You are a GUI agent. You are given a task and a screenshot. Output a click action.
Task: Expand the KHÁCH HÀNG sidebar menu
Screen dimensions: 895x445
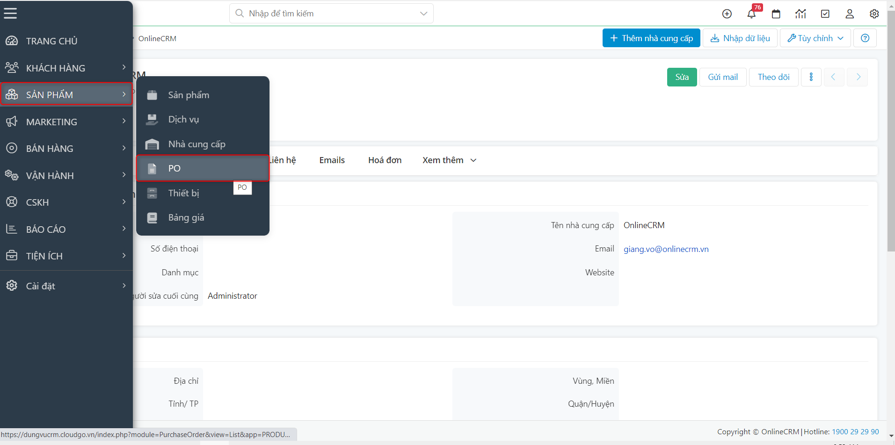(x=66, y=68)
